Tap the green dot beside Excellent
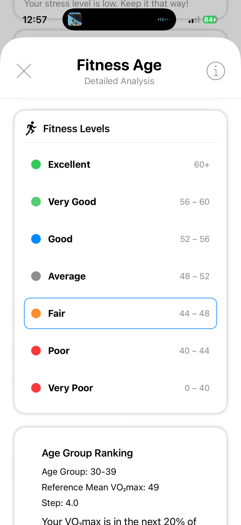The width and height of the screenshot is (241, 525). [36, 164]
